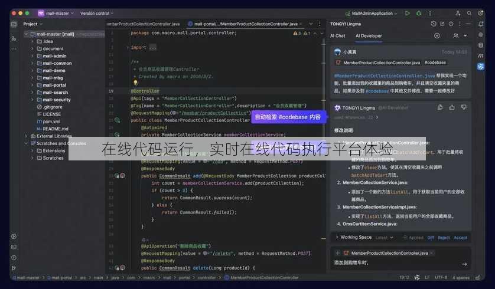Image resolution: width=495 pixels, height=289 pixels.
Task: Start debugging with the bug icon
Action: point(419,13)
